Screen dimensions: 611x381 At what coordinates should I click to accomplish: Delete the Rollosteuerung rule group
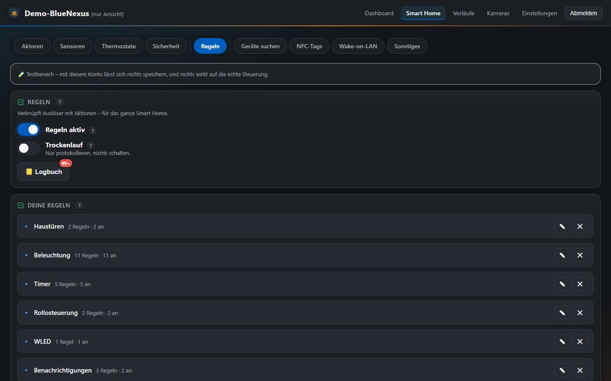(580, 313)
